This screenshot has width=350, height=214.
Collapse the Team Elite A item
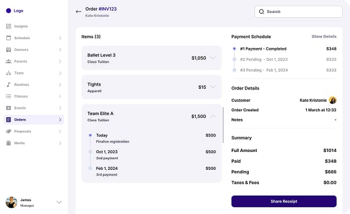[x=213, y=116]
